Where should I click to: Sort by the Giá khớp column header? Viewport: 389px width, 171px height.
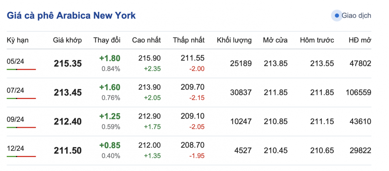(67, 40)
